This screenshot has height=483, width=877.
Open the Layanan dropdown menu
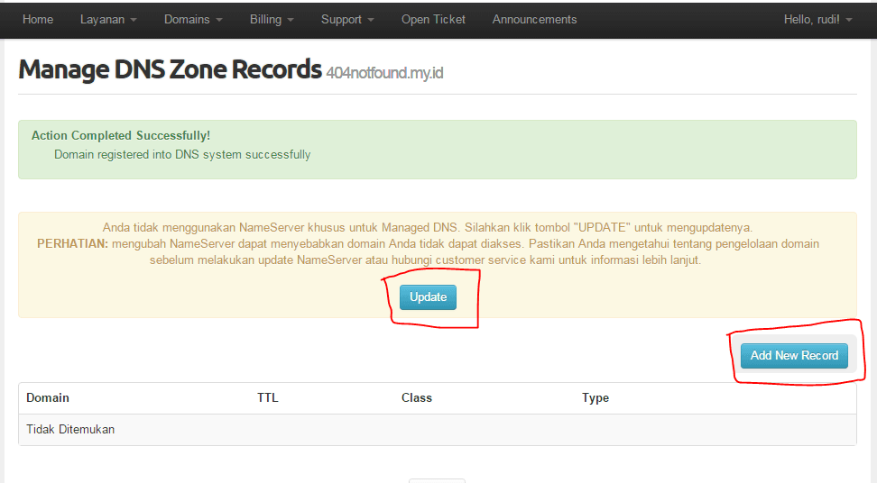click(108, 20)
